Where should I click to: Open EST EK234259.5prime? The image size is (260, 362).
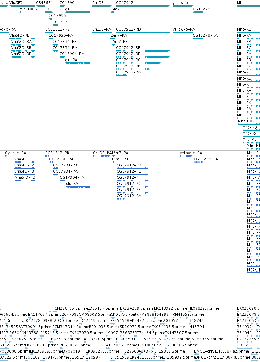[x=137, y=308]
